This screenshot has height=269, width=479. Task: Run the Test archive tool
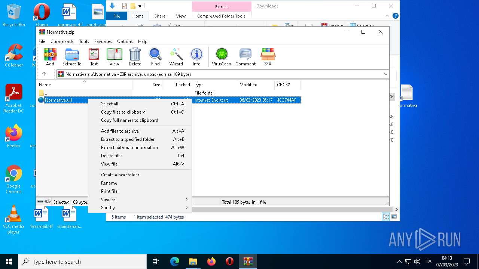pos(94,57)
